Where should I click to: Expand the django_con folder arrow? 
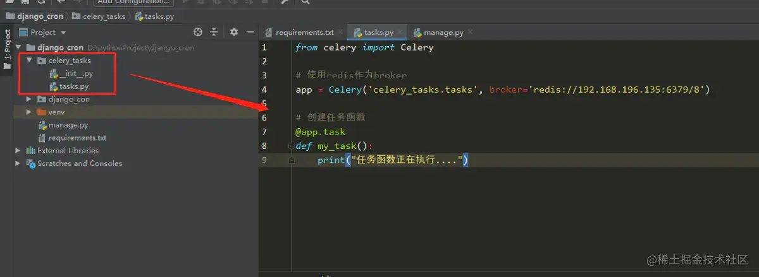coord(30,100)
